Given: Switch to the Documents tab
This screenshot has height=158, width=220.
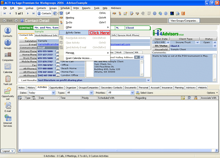Looking at the screenshot, I should coord(131,87).
